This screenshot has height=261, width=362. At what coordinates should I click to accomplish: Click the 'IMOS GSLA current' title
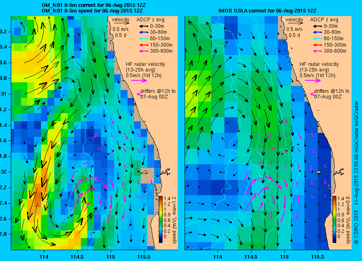click(267, 11)
